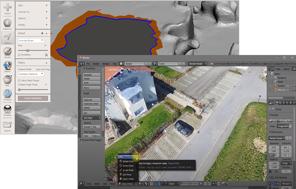This screenshot has width=296, height=189.
Task: Click the Animation render button
Action: (280, 121)
